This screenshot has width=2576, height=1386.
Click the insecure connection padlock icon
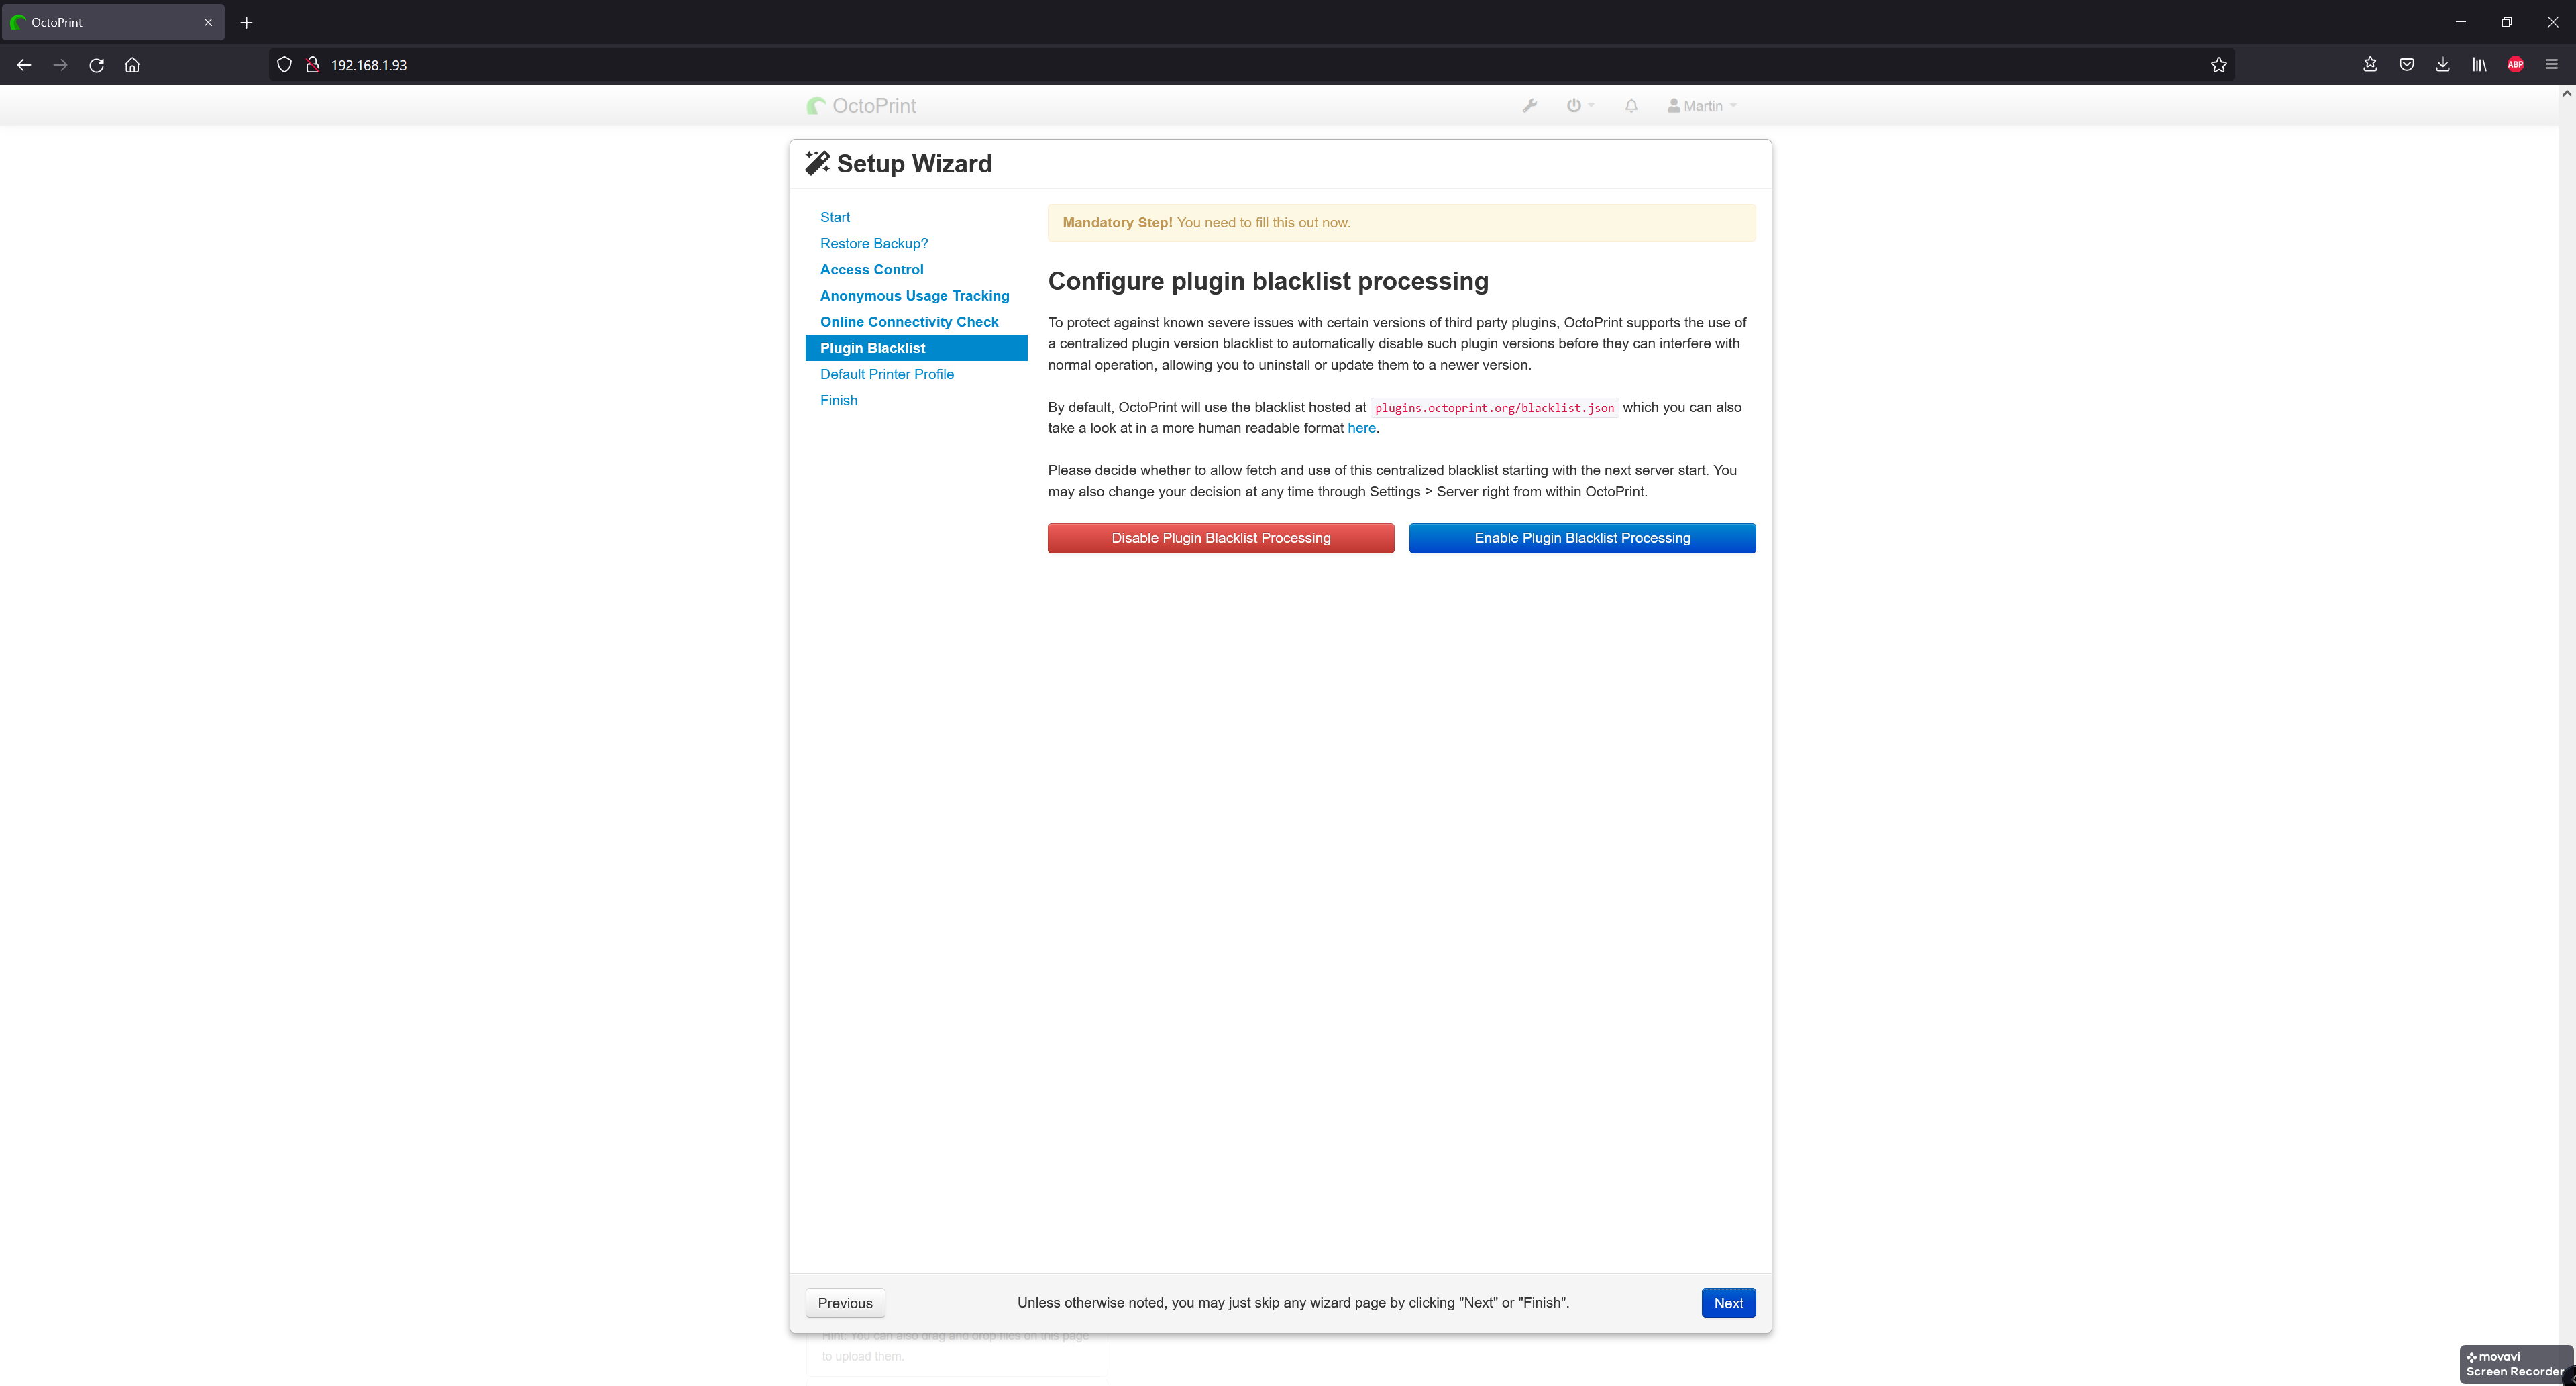pyautogui.click(x=312, y=65)
